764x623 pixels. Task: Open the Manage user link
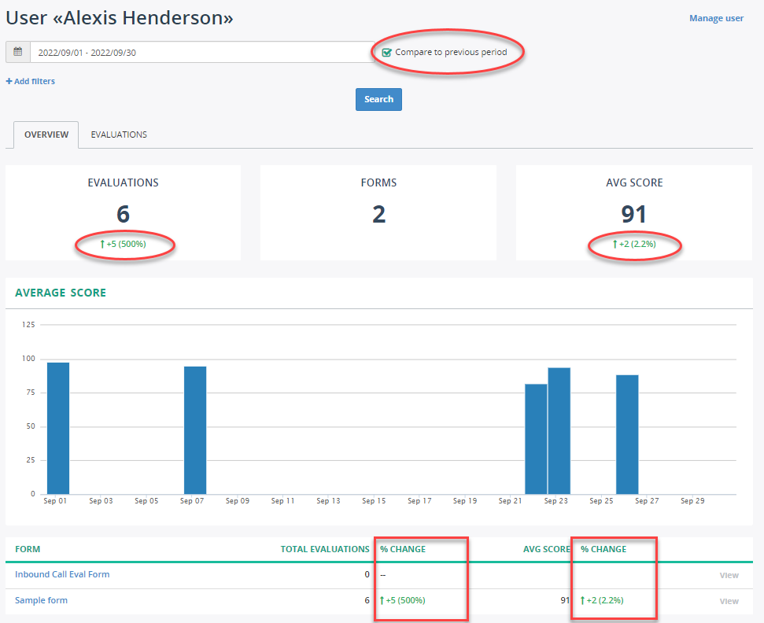pyautogui.click(x=716, y=18)
